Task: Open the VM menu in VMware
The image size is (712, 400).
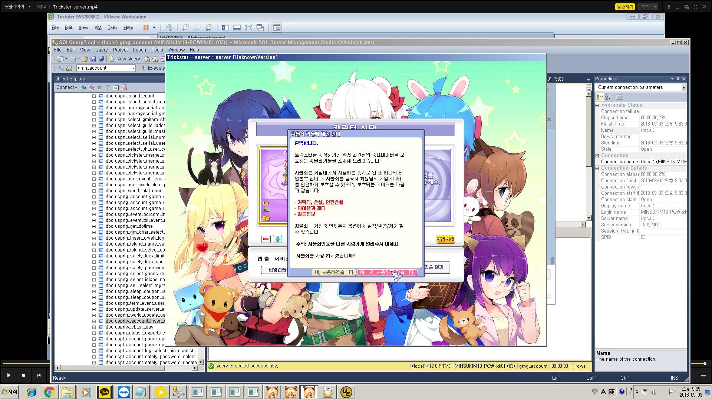Action: click(x=98, y=27)
